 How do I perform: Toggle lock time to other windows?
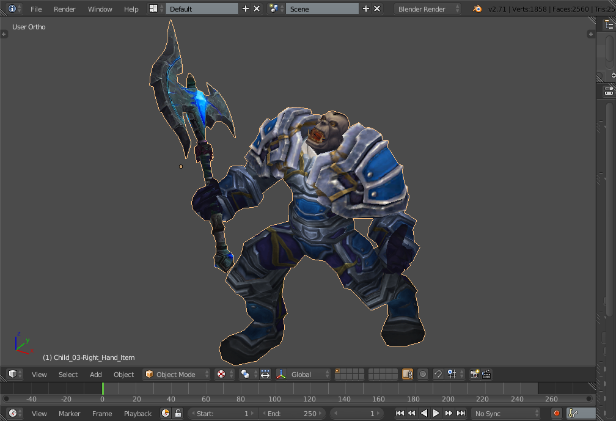(178, 413)
